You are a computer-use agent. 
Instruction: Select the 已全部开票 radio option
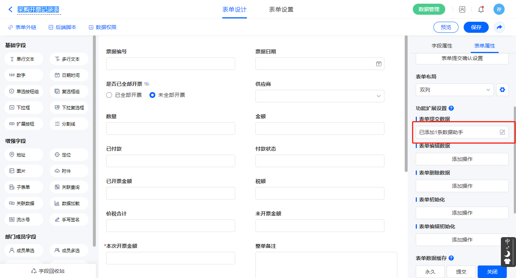(109, 95)
